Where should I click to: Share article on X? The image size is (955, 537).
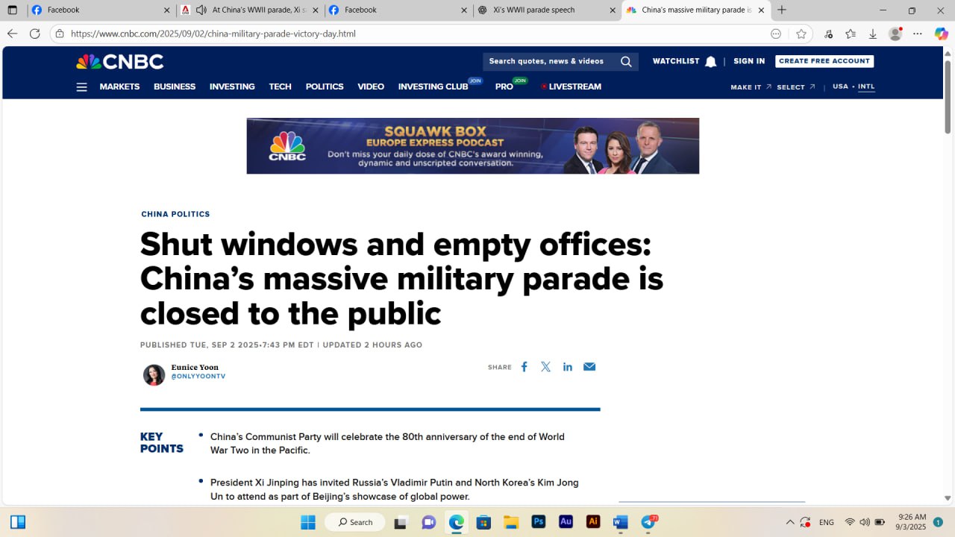pyautogui.click(x=545, y=367)
